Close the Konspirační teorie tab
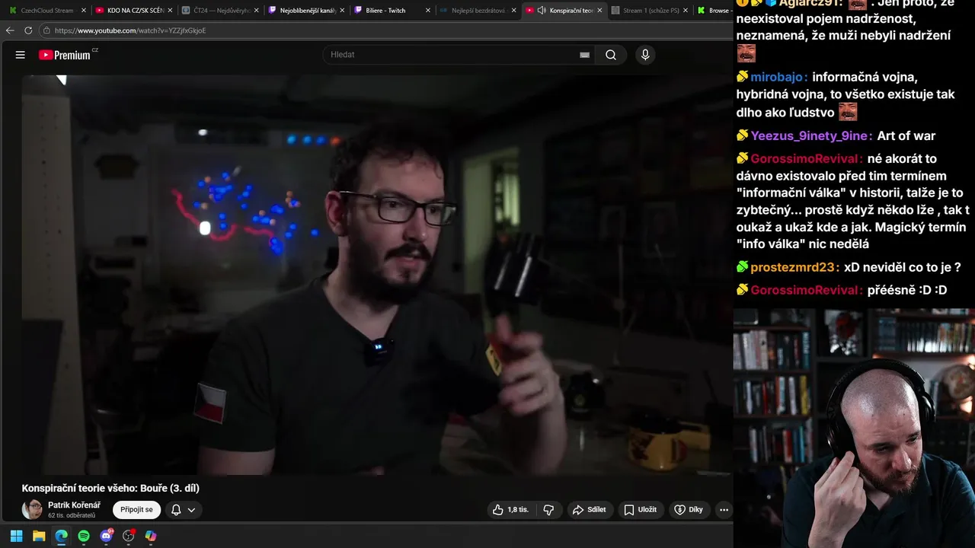Screen dimensions: 975x548 [x=600, y=11]
